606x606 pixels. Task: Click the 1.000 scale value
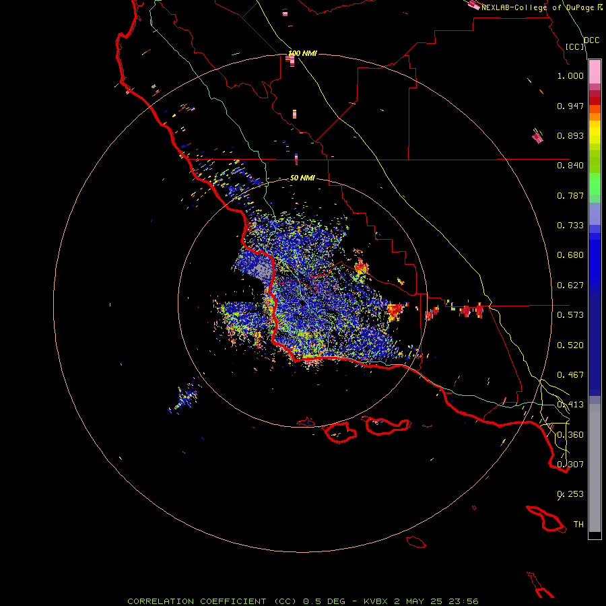[570, 75]
